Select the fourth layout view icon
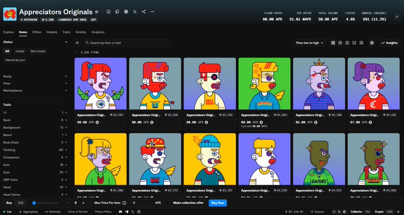The width and height of the screenshot is (404, 215). click(354, 43)
